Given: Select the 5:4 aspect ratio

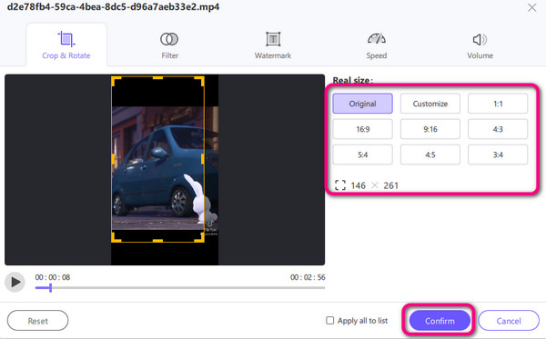Looking at the screenshot, I should tap(362, 155).
